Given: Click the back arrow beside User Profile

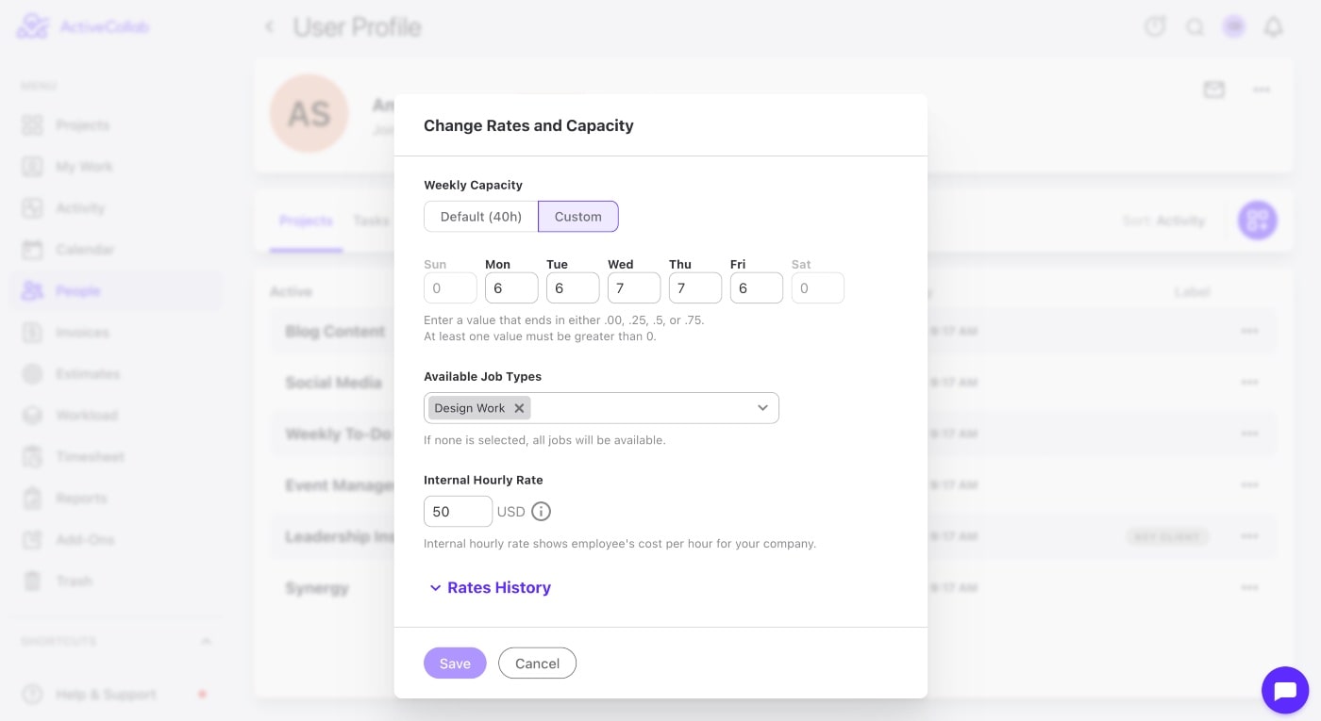Looking at the screenshot, I should tap(270, 27).
